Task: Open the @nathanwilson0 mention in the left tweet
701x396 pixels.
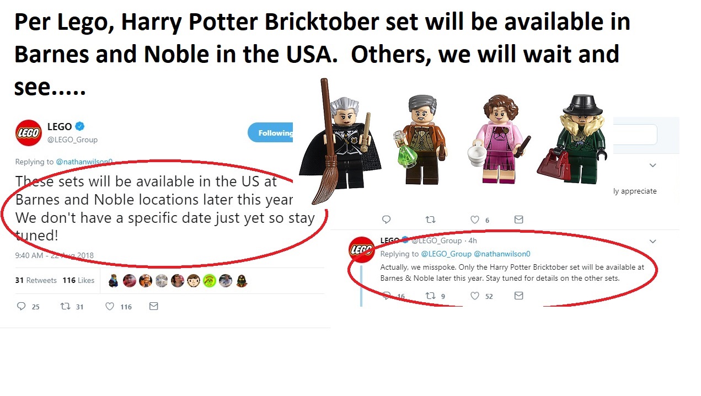Action: click(x=84, y=162)
